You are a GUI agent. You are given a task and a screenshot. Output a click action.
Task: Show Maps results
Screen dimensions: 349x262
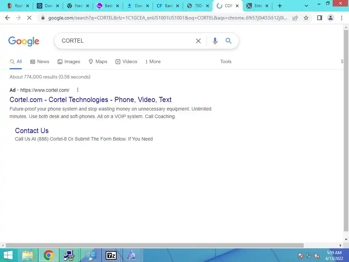coord(98,61)
